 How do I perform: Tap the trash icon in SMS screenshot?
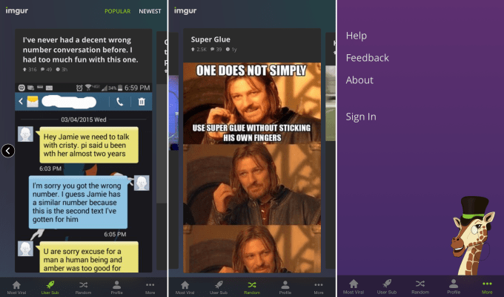(142, 102)
